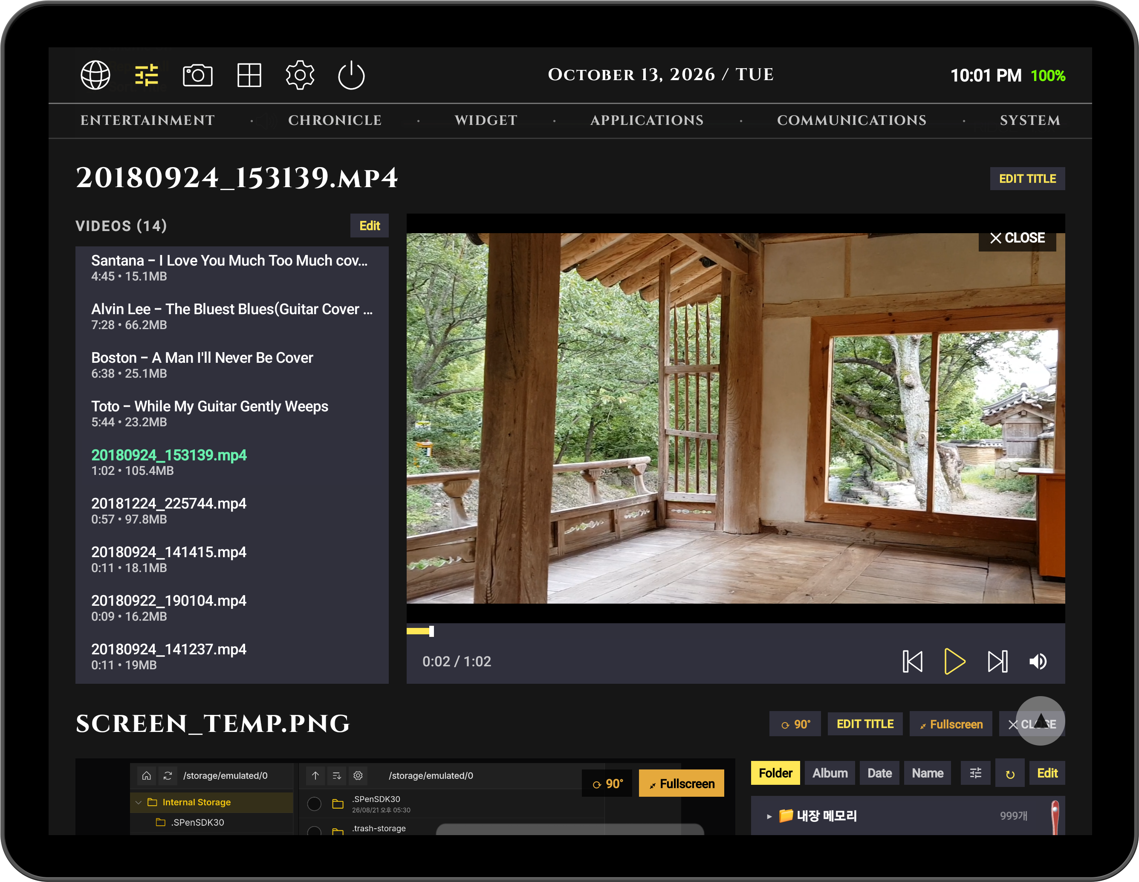The image size is (1139, 882).
Task: Click the refresh icon beside /storage/emulated/0
Action: tap(168, 775)
